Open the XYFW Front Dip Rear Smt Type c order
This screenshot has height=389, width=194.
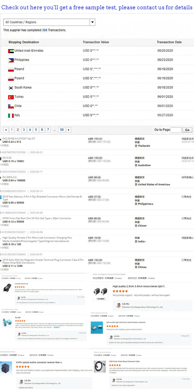tap(37, 218)
